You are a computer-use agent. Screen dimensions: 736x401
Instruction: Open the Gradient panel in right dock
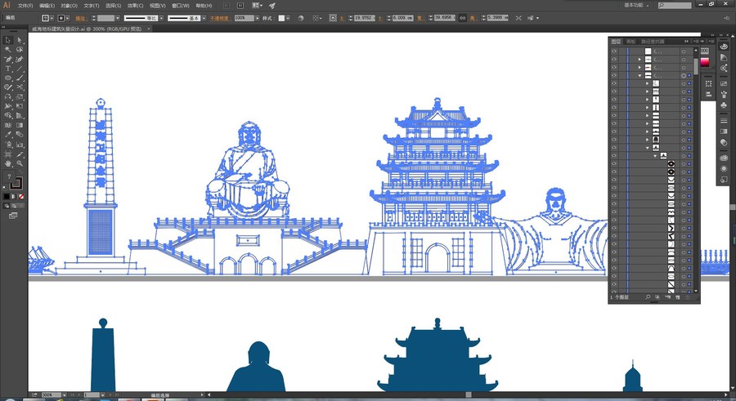[724, 131]
